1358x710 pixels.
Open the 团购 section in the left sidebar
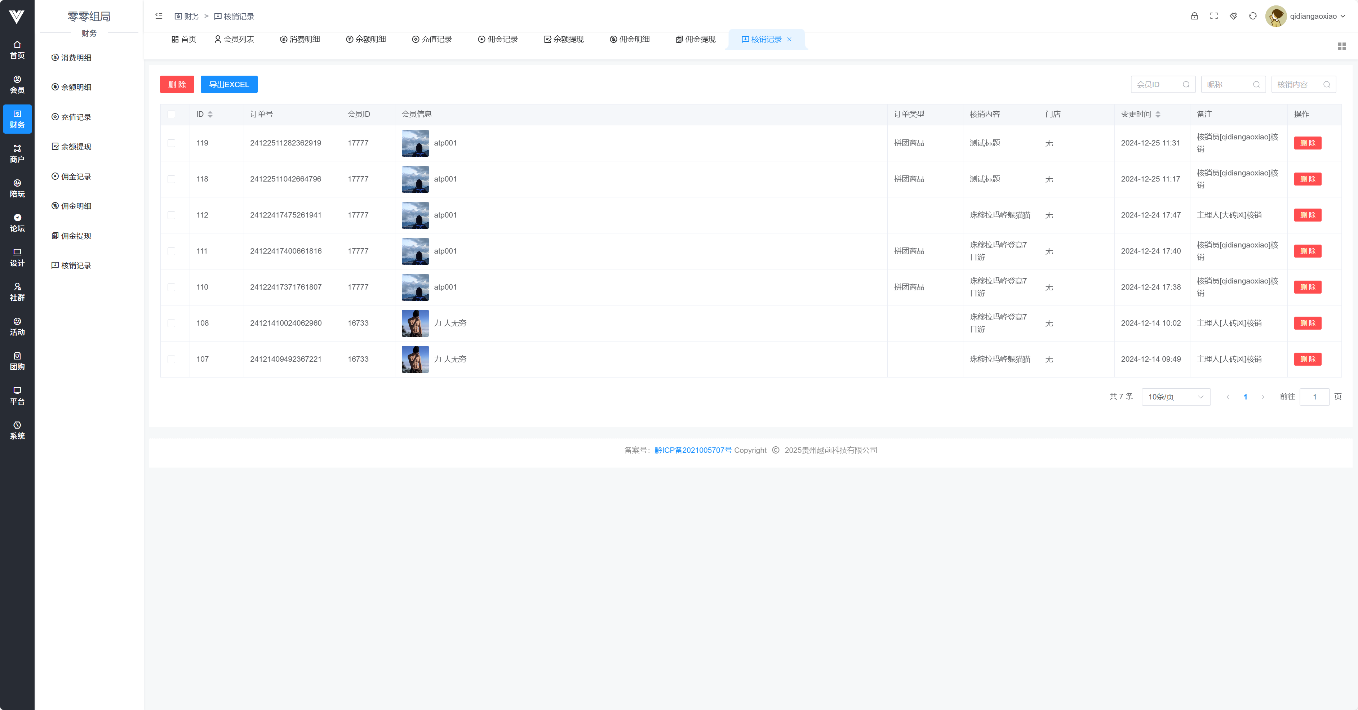point(17,361)
